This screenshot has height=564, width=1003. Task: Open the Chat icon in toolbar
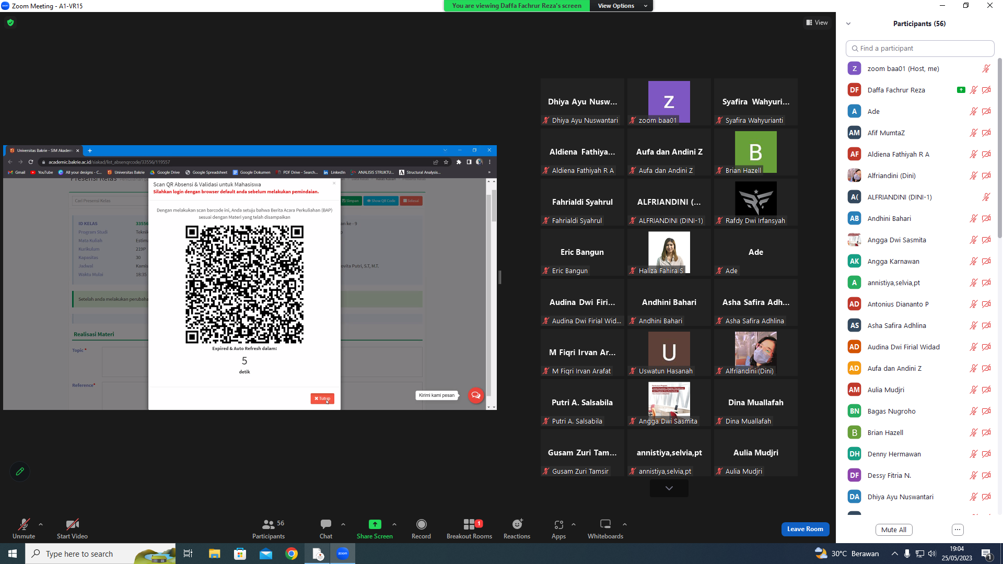click(x=326, y=524)
